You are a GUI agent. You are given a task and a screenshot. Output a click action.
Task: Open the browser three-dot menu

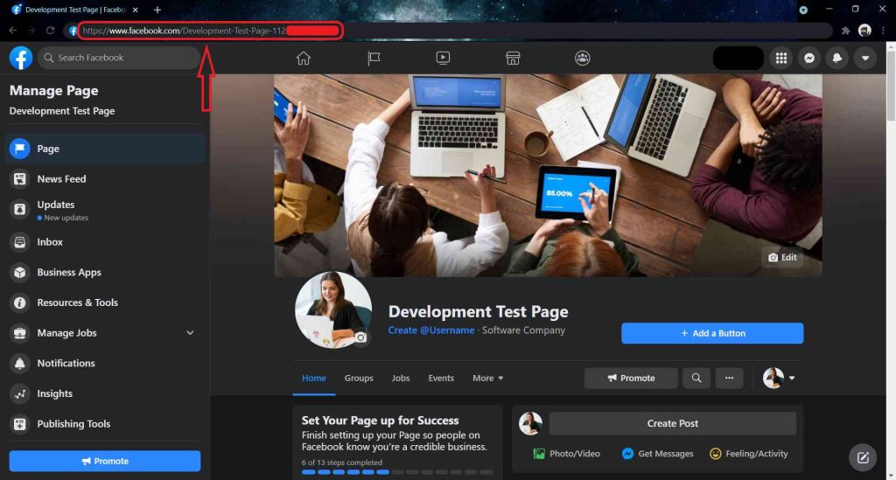pyautogui.click(x=884, y=31)
